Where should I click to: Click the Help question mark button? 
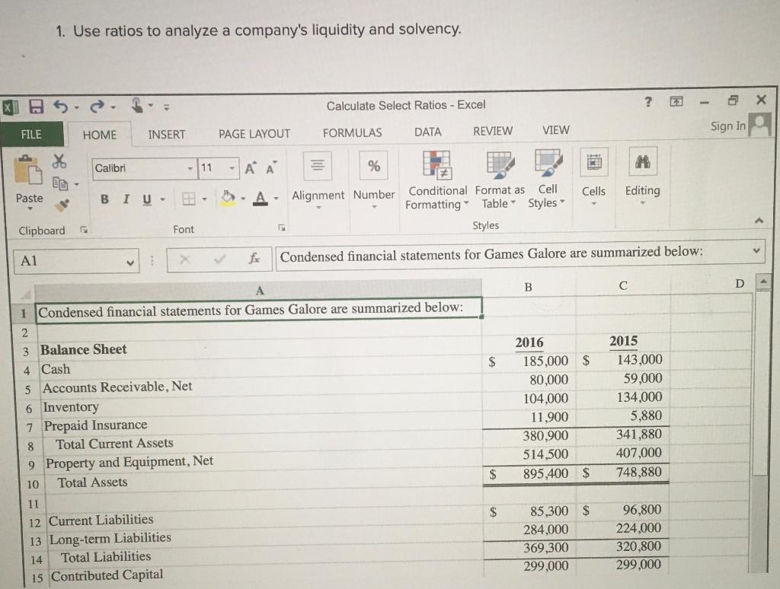pyautogui.click(x=647, y=100)
